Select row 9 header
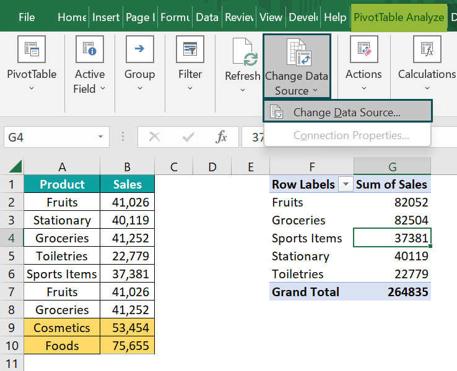The width and height of the screenshot is (457, 371). pos(11,328)
